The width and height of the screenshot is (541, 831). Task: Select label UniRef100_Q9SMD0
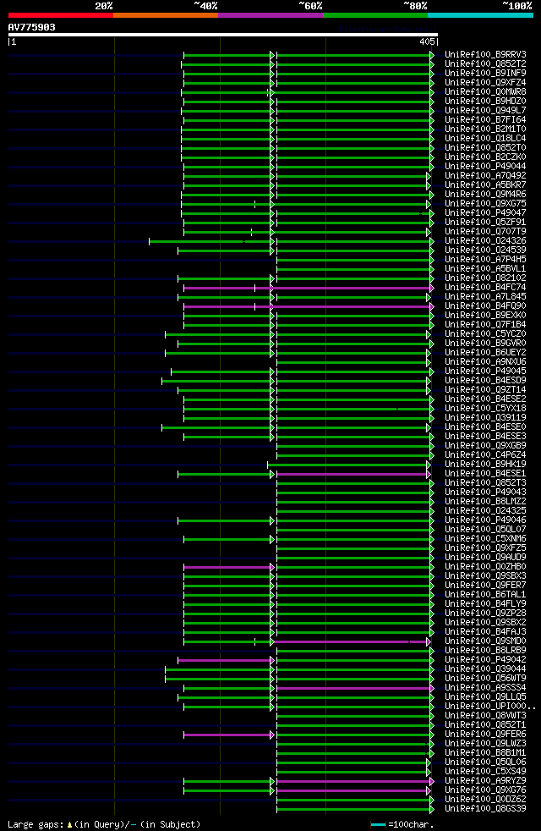[485, 641]
